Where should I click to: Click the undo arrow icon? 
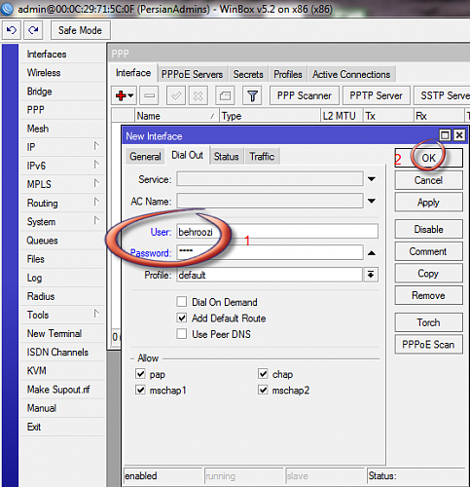(12, 30)
